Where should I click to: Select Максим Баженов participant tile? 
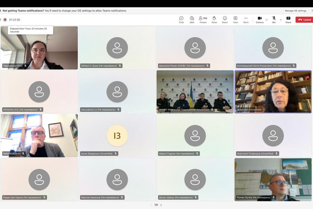click(x=117, y=180)
